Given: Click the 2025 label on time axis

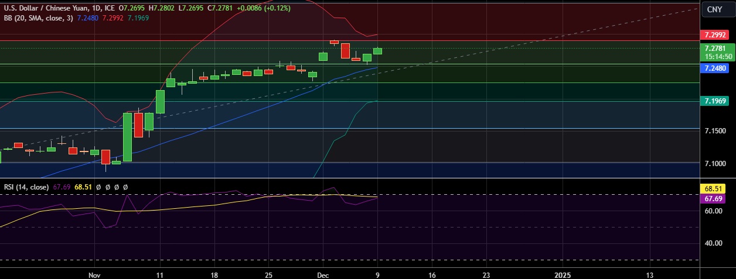Looking at the screenshot, I should point(562,274).
